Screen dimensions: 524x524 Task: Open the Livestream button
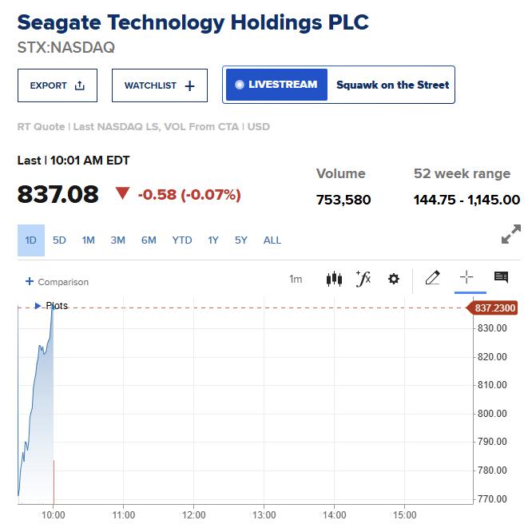(x=276, y=85)
